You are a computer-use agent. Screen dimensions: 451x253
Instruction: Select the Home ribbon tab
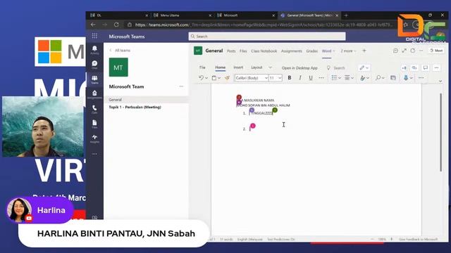point(221,67)
